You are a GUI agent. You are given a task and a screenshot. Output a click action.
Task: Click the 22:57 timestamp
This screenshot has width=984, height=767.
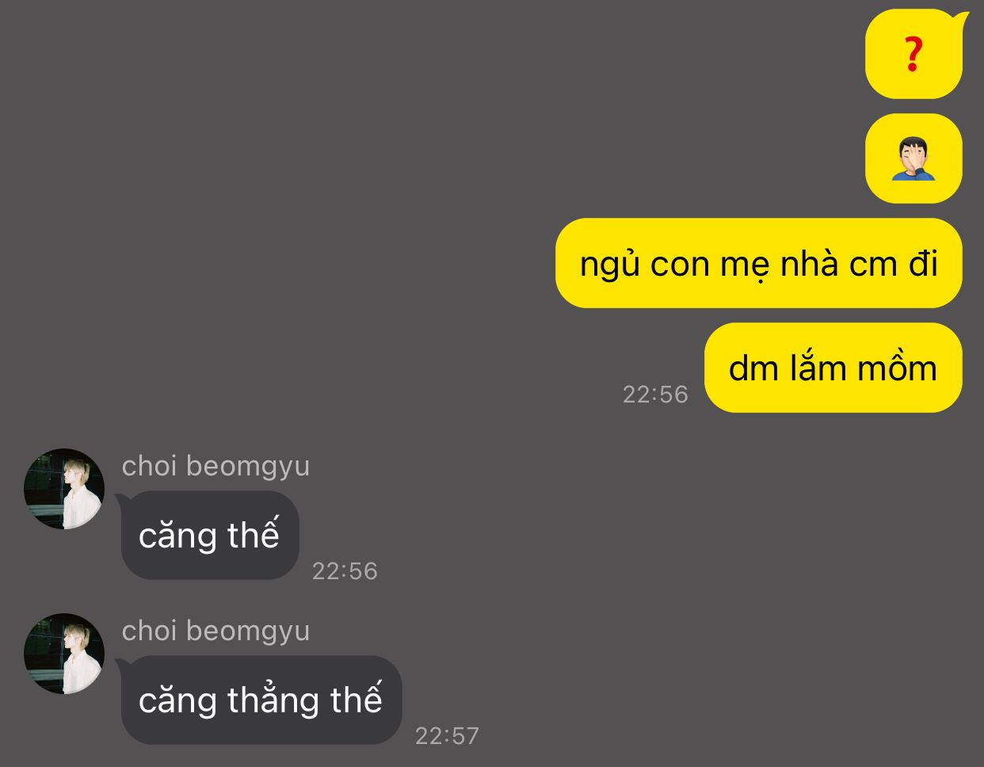[448, 735]
